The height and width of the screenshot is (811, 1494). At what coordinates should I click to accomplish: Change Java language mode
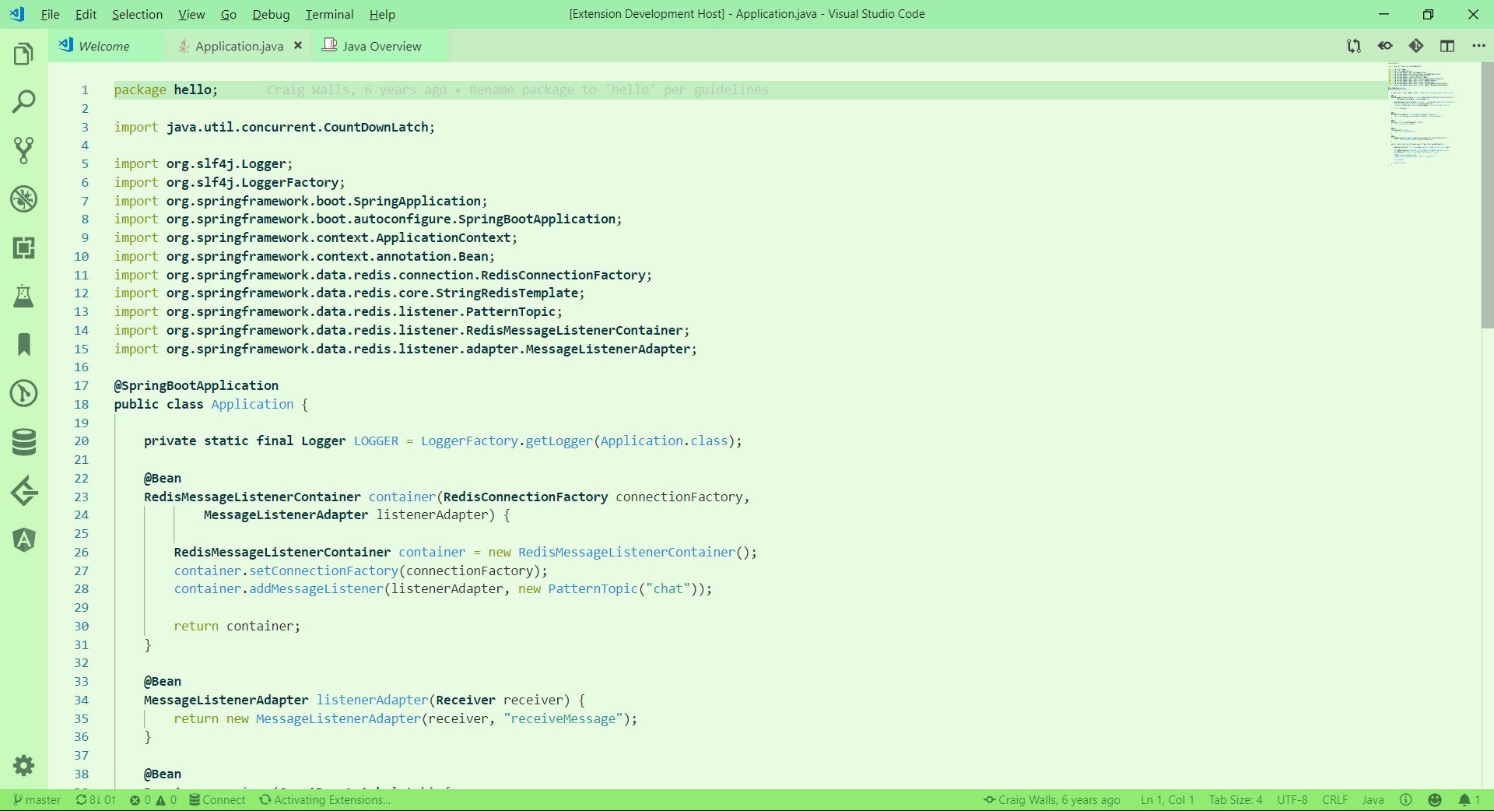(x=1373, y=800)
